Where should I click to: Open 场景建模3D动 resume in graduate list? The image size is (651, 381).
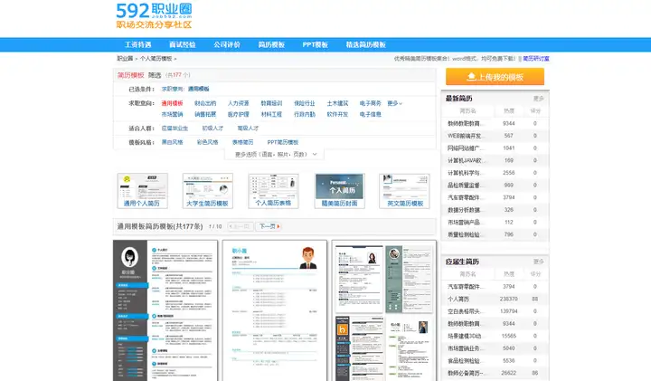coord(464,336)
